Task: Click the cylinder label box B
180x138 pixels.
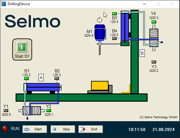Action: pos(142,53)
